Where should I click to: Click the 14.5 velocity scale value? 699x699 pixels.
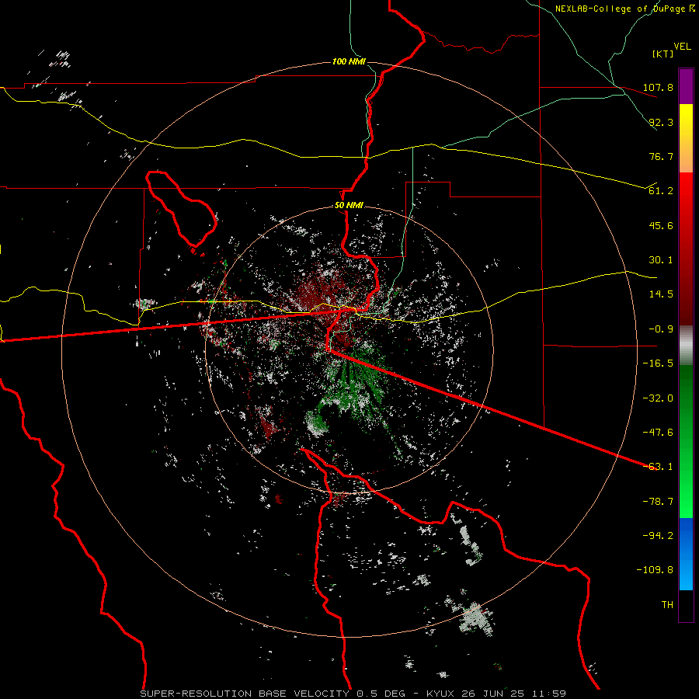tap(661, 294)
